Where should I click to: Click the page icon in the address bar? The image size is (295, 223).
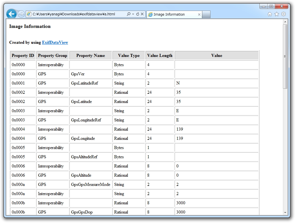(29, 14)
